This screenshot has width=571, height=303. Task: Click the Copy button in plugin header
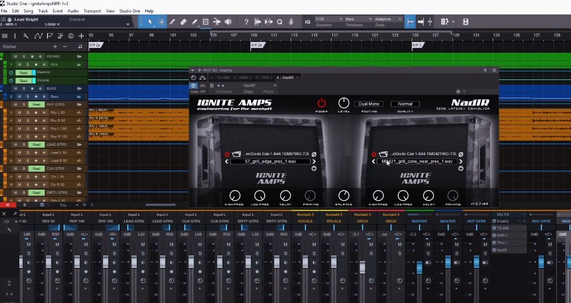tap(248, 91)
